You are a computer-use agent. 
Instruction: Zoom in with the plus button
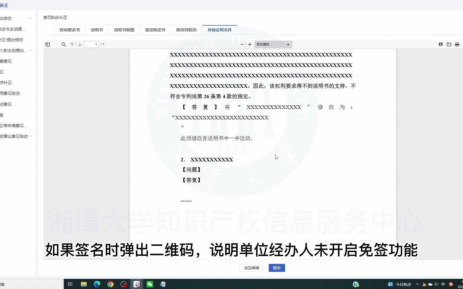pyautogui.click(x=250, y=44)
